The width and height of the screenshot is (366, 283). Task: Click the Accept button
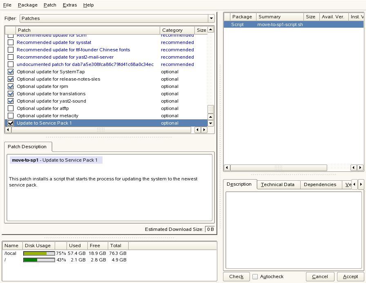coord(350,276)
